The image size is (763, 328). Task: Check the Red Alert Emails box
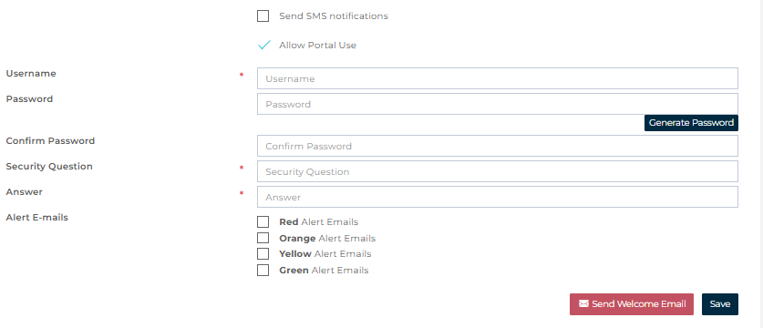point(263,222)
